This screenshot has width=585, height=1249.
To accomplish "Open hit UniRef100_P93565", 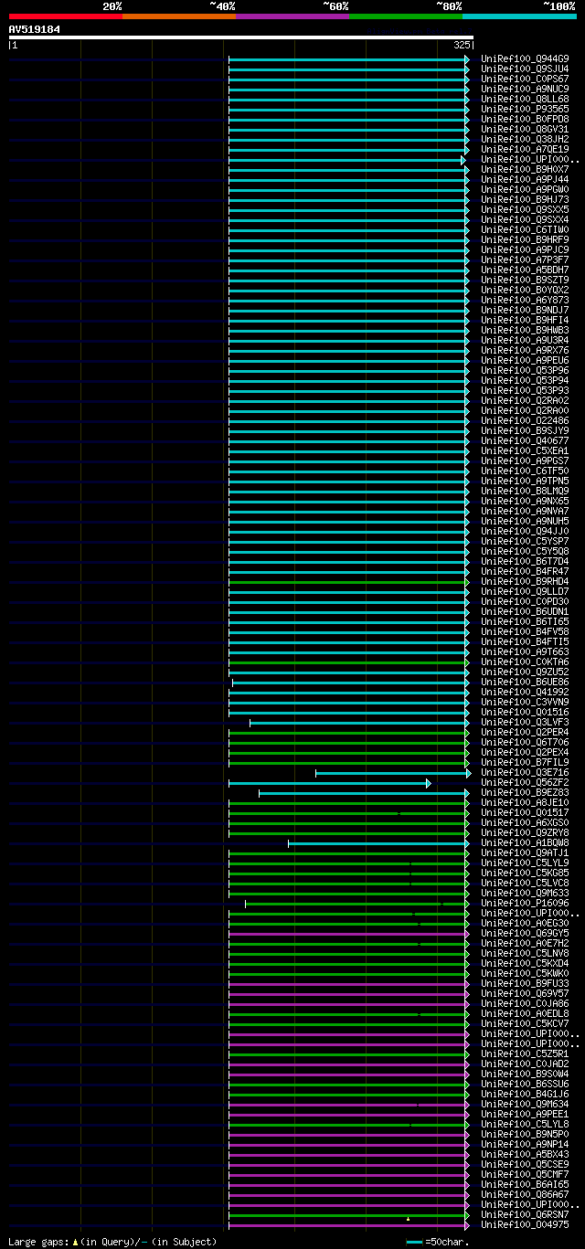I will coord(525,109).
